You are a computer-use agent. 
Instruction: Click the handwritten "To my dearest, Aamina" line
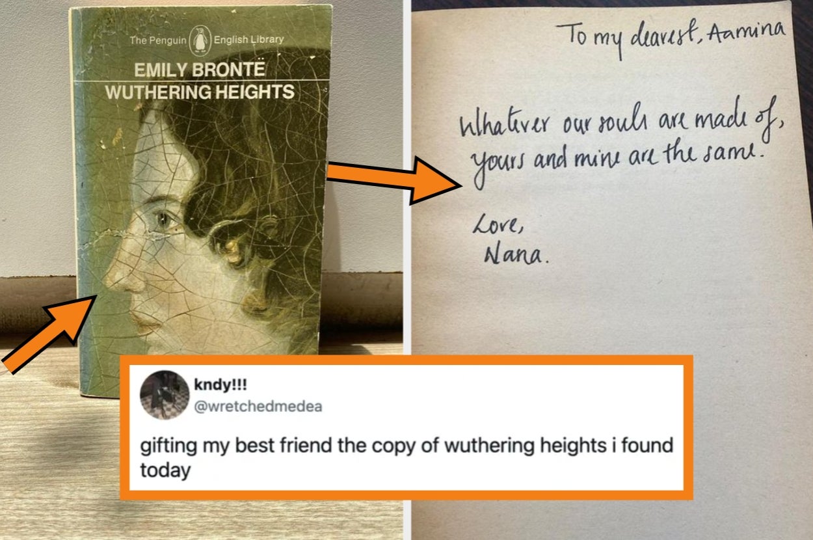pyautogui.click(x=669, y=36)
